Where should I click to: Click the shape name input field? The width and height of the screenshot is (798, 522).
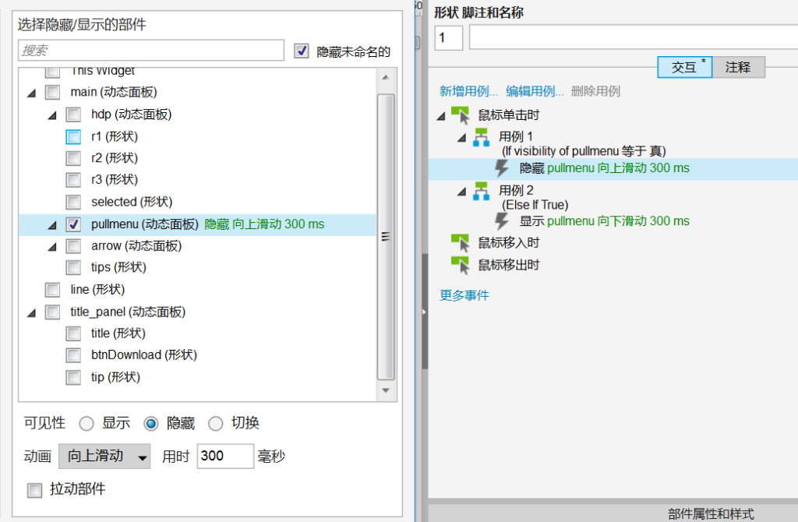634,37
